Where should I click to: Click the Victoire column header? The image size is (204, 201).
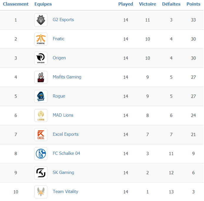tap(148, 4)
